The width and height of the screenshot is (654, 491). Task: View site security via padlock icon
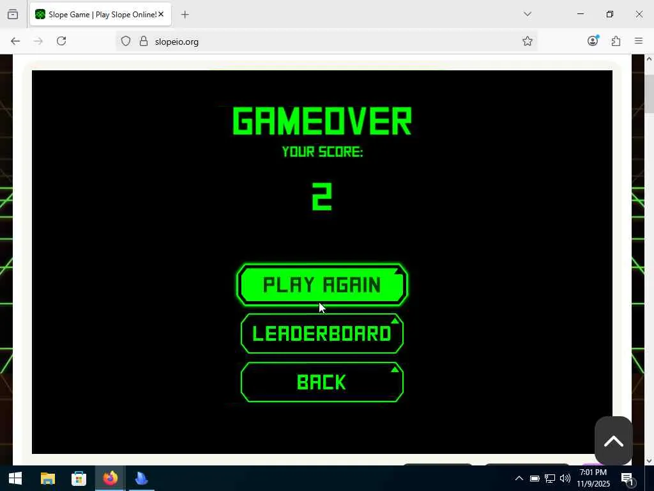tap(144, 41)
